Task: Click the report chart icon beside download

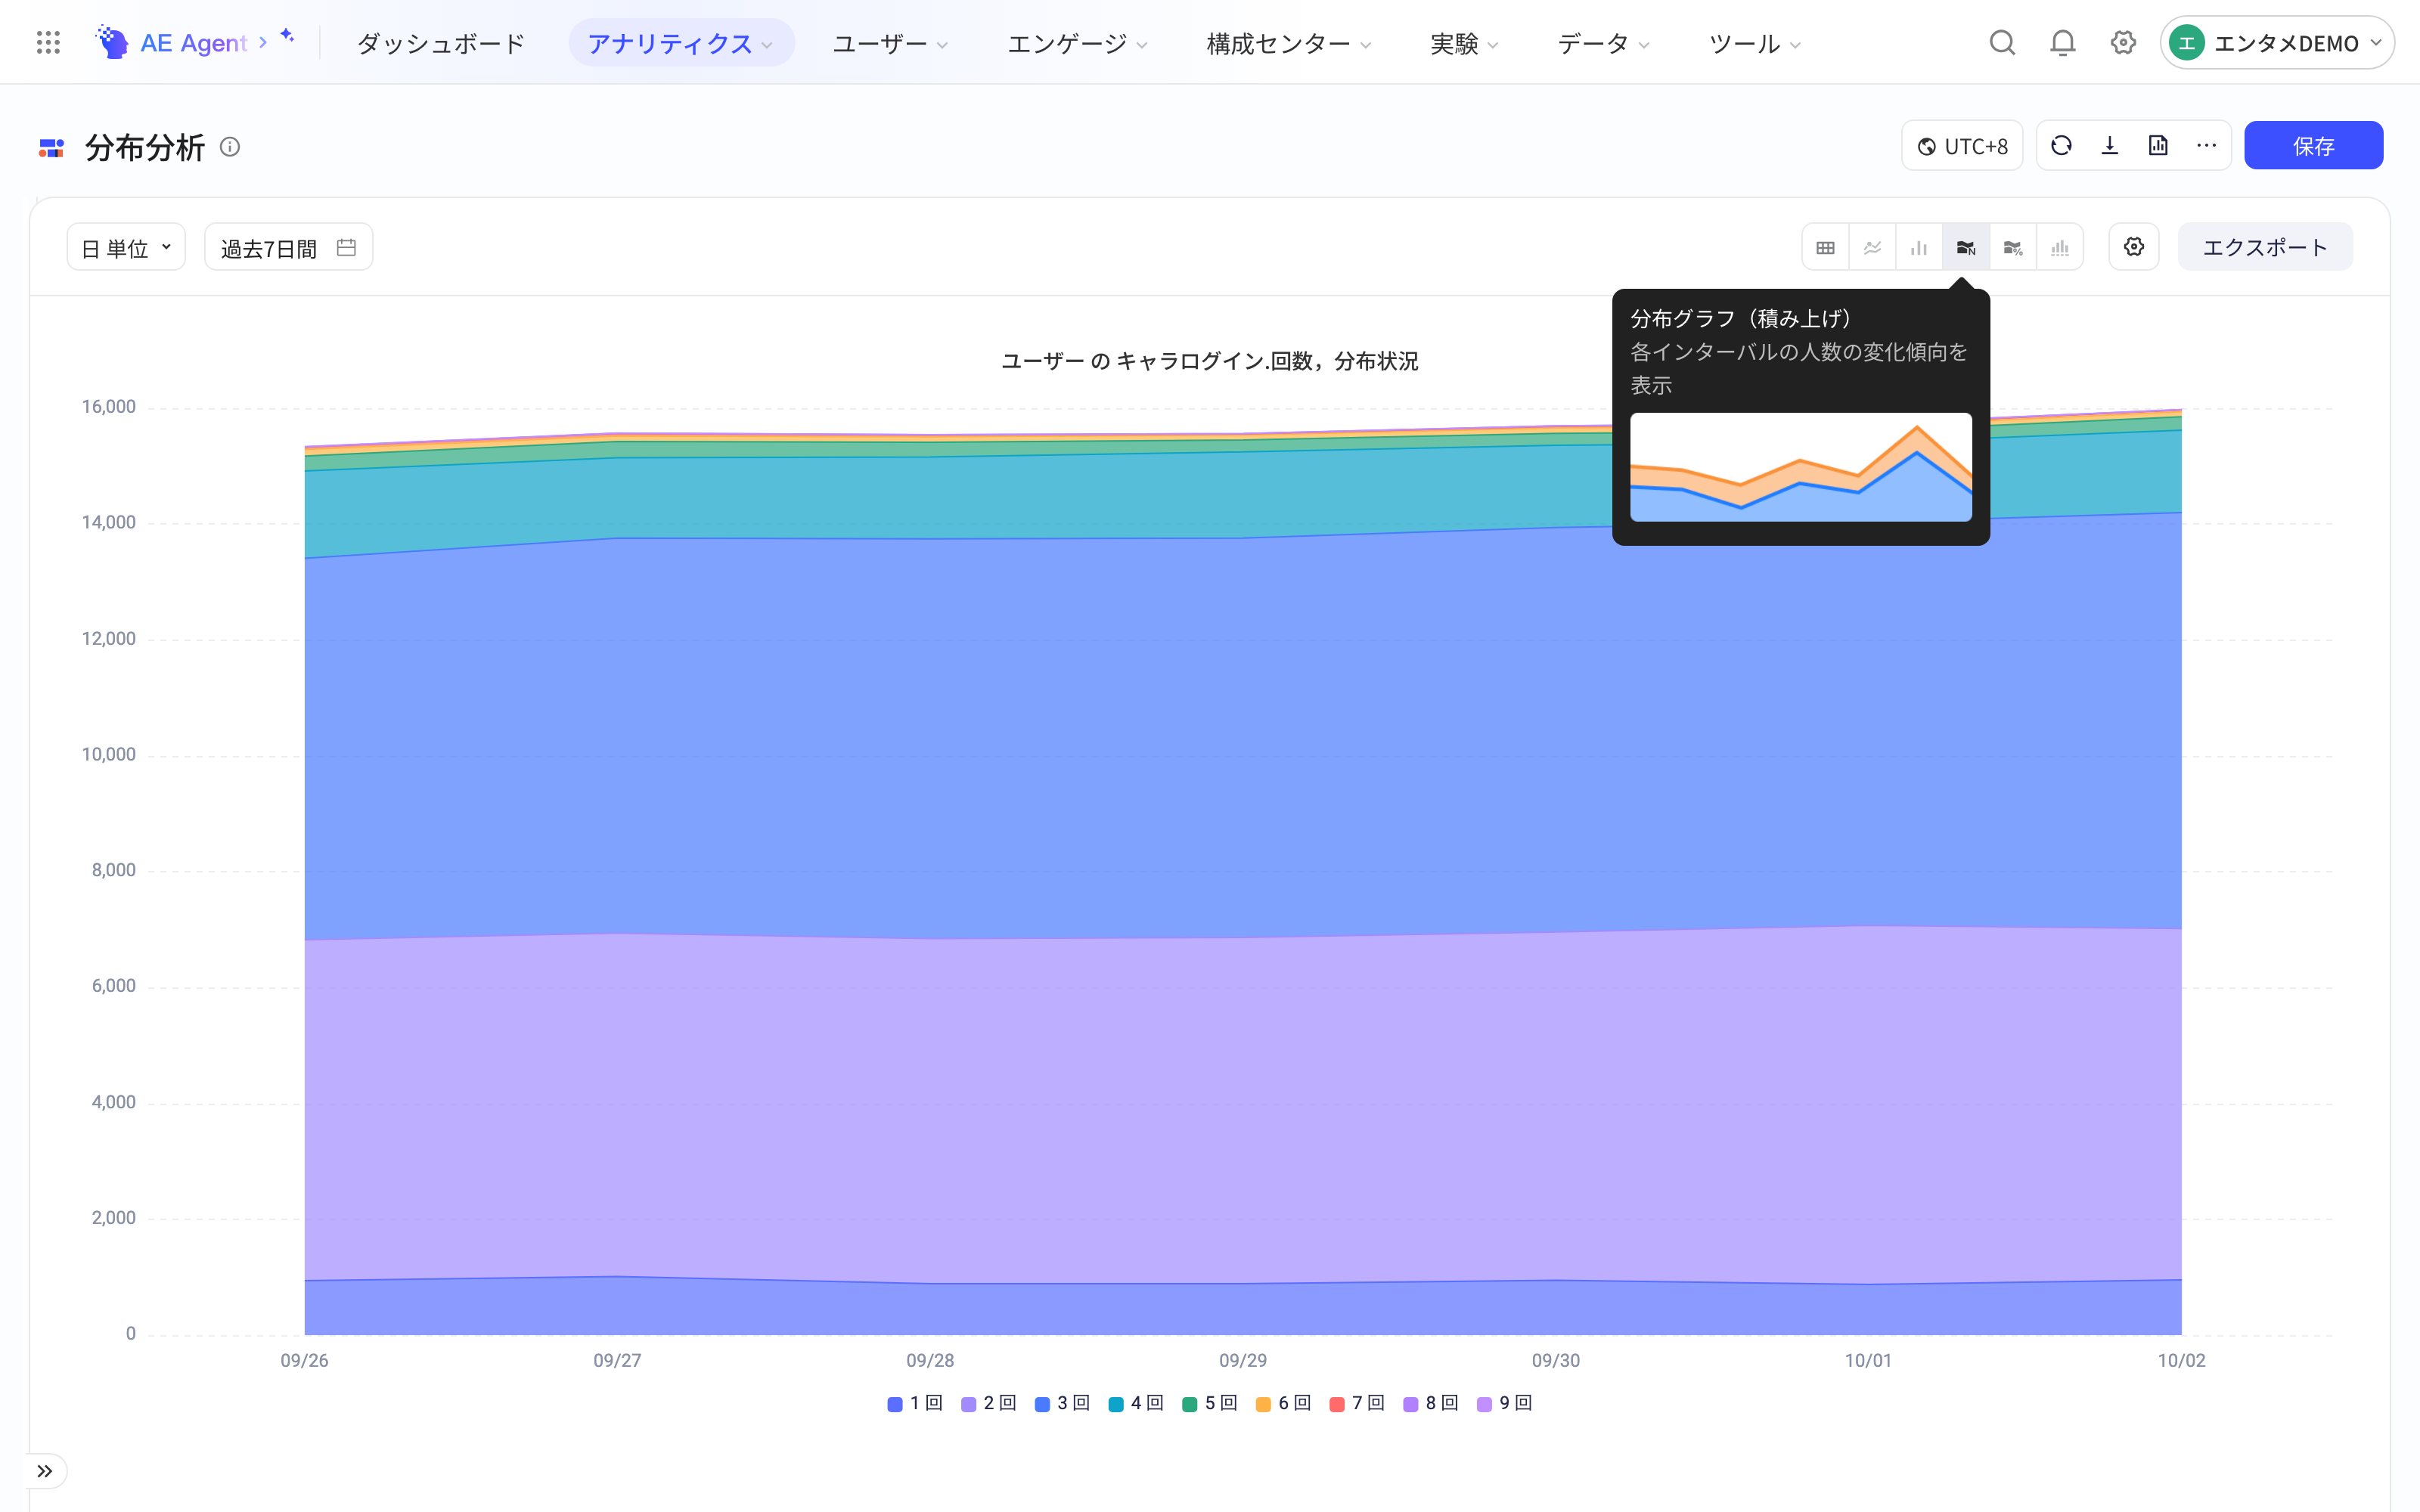Action: [x=2158, y=146]
